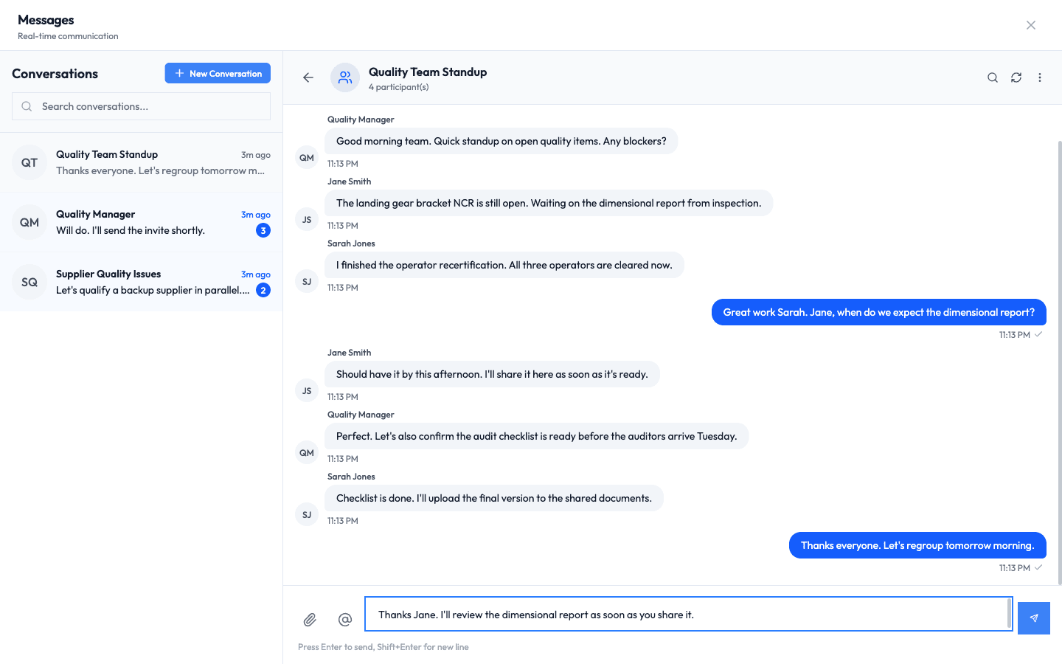The height and width of the screenshot is (664, 1062).
Task: Click into the message text box
Action: tap(689, 614)
